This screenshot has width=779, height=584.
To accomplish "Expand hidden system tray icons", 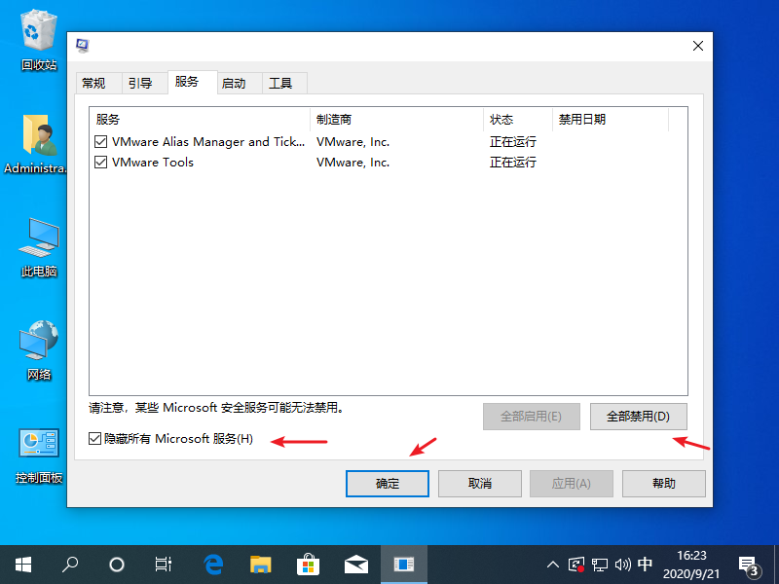I will [x=552, y=563].
